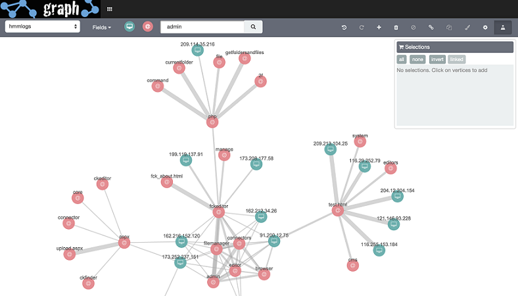518x296 pixels.
Task: Click the Selections panel header
Action: (454, 47)
